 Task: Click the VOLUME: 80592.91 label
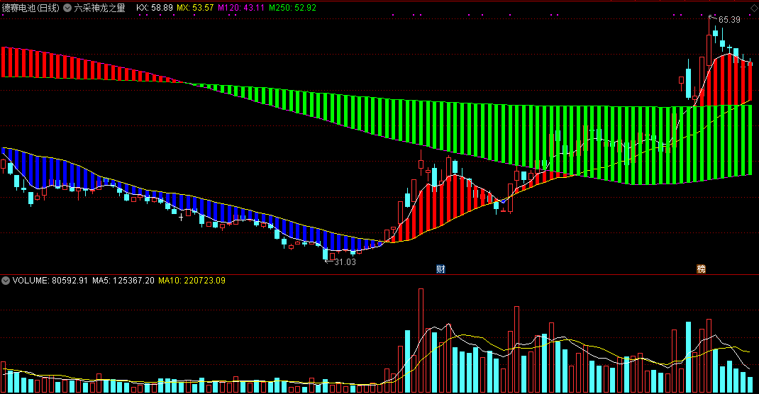(50, 281)
